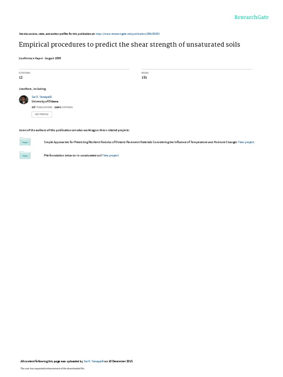Screen dimensions: 283x377
Task: Click the University of Ottawa affiliation
Action: click(45, 102)
